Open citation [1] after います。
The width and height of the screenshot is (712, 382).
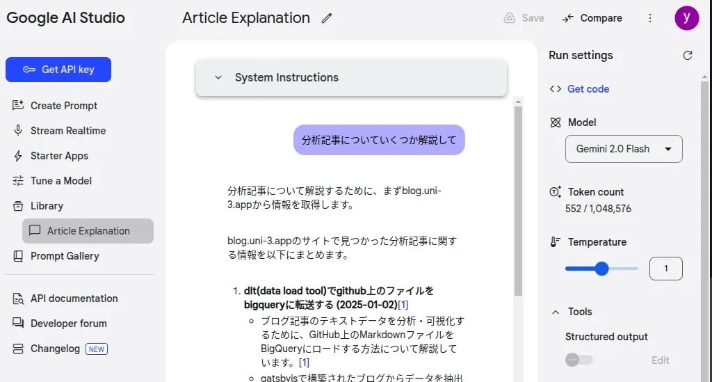tap(304, 363)
